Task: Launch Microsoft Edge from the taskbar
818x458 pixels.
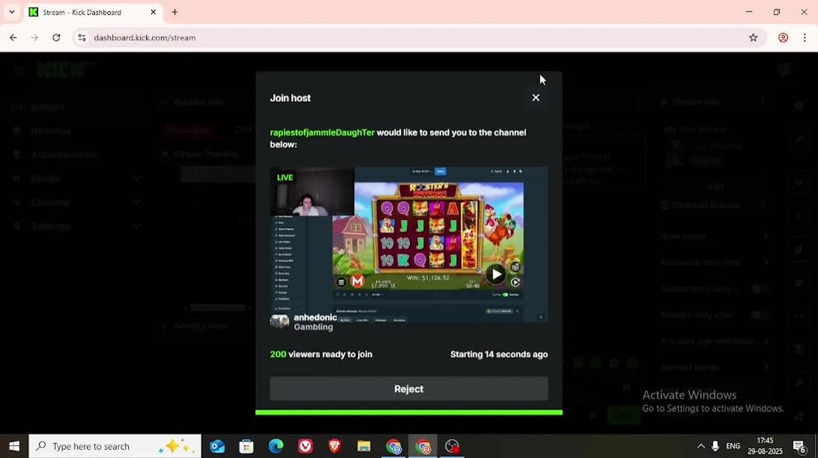Action: click(x=276, y=446)
